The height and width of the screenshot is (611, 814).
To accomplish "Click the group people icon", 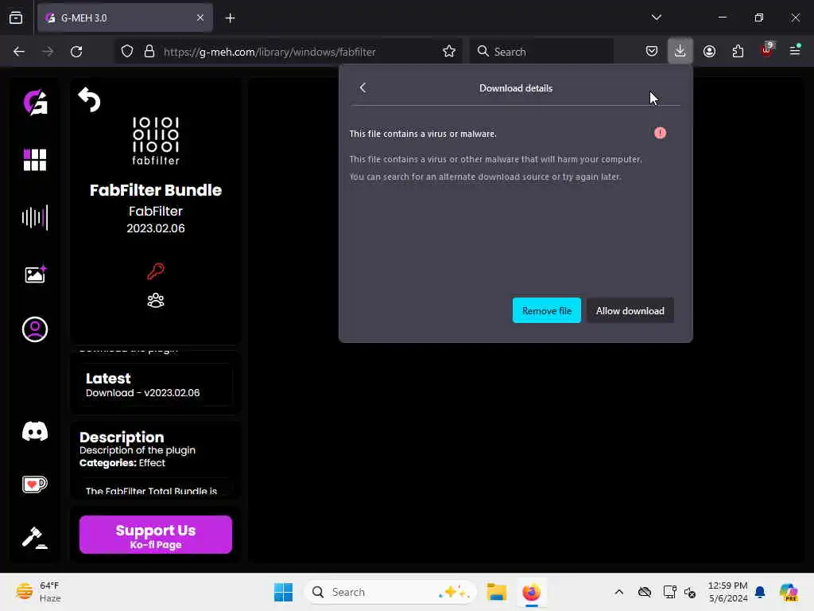I will coord(156,300).
